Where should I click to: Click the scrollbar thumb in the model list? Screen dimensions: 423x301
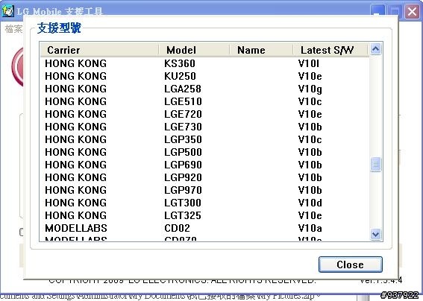(375, 164)
